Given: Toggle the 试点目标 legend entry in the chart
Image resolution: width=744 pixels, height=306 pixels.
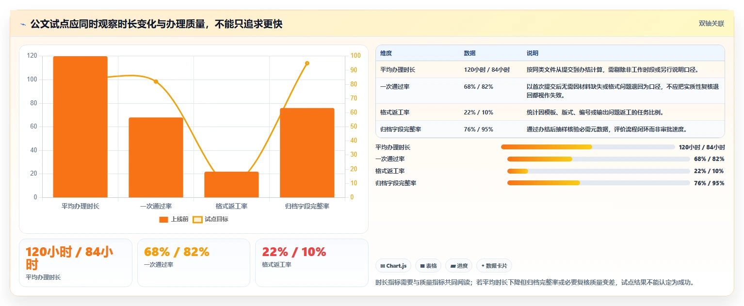Looking at the screenshot, I should [210, 219].
